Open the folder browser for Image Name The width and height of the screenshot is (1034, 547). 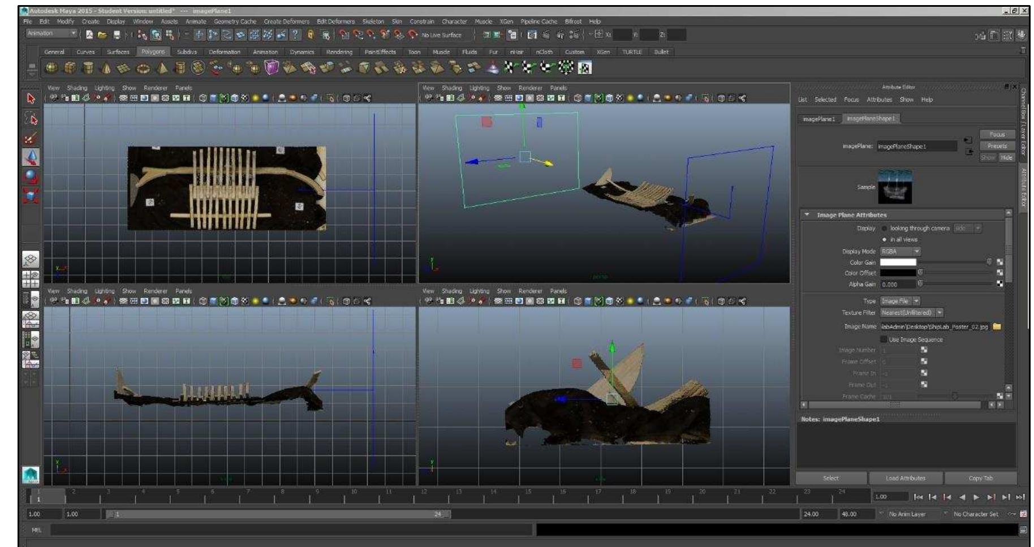coord(997,327)
